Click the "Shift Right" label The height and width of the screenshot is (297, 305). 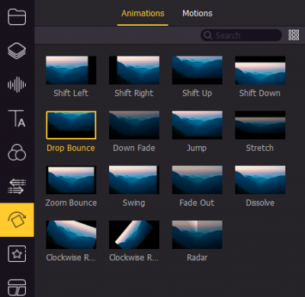[134, 93]
